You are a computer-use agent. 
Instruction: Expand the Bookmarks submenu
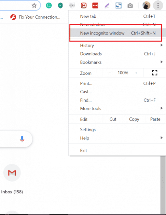click(117, 62)
